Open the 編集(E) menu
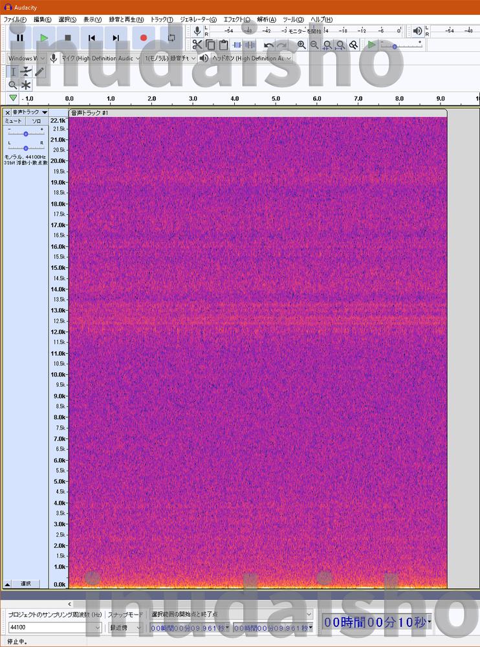This screenshot has width=480, height=647. [x=43, y=19]
